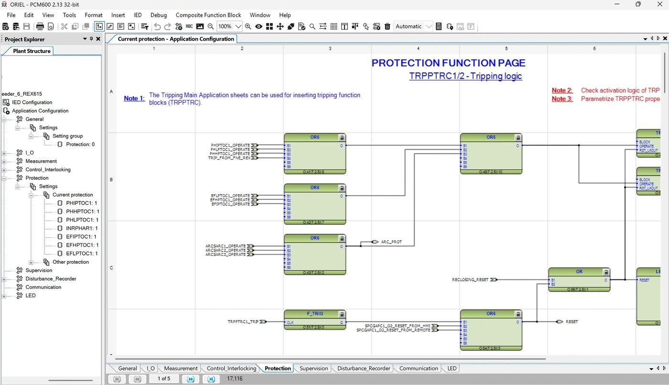Click the align objects icon
Screen dimensions: 669x385
[355, 26]
